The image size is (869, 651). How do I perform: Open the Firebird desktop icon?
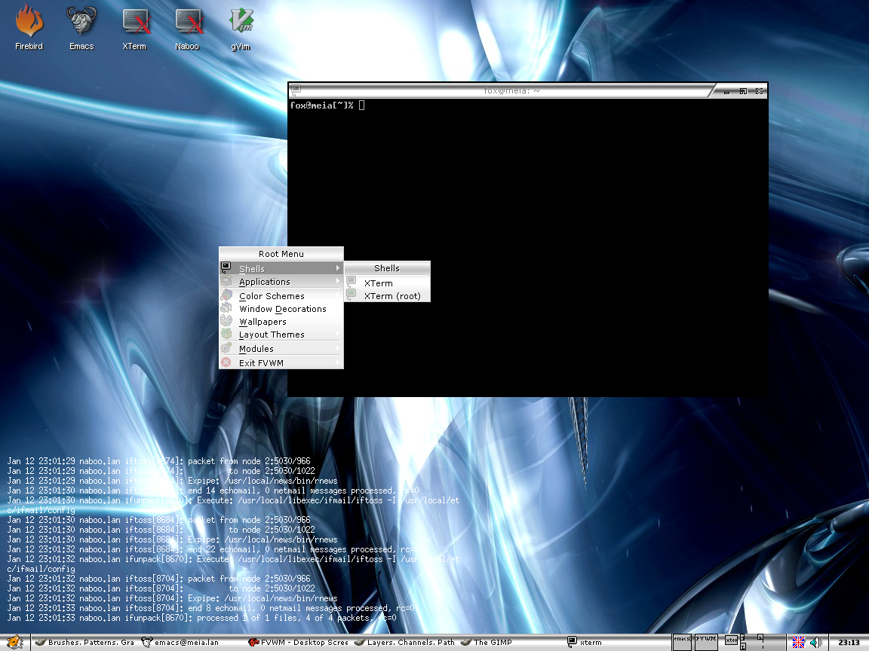coord(29,26)
